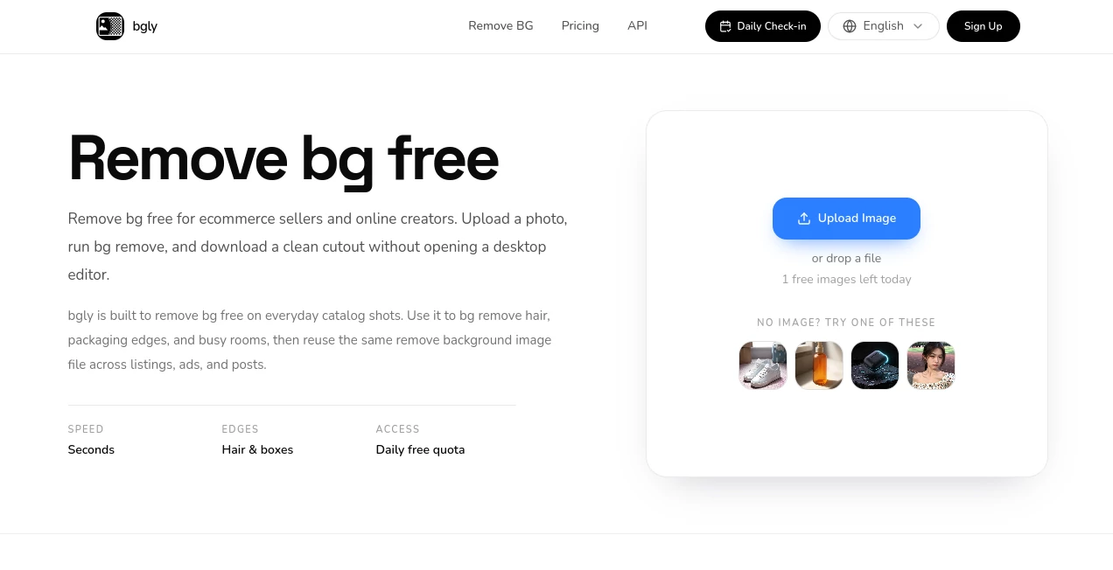The height and width of the screenshot is (570, 1113).
Task: Try the dark earbuds case sample image
Action: pos(875,365)
